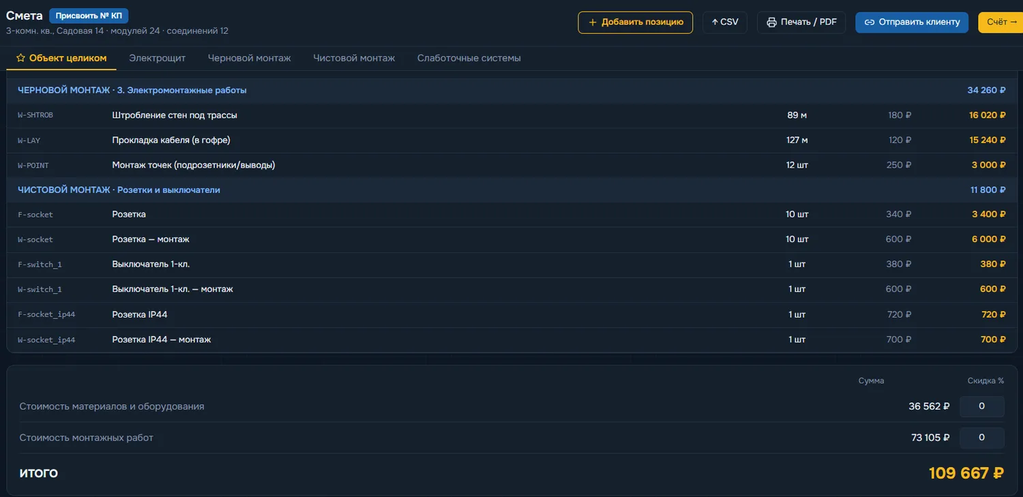The width and height of the screenshot is (1023, 497).
Task: Click code W-switch_1
Action: coord(40,290)
